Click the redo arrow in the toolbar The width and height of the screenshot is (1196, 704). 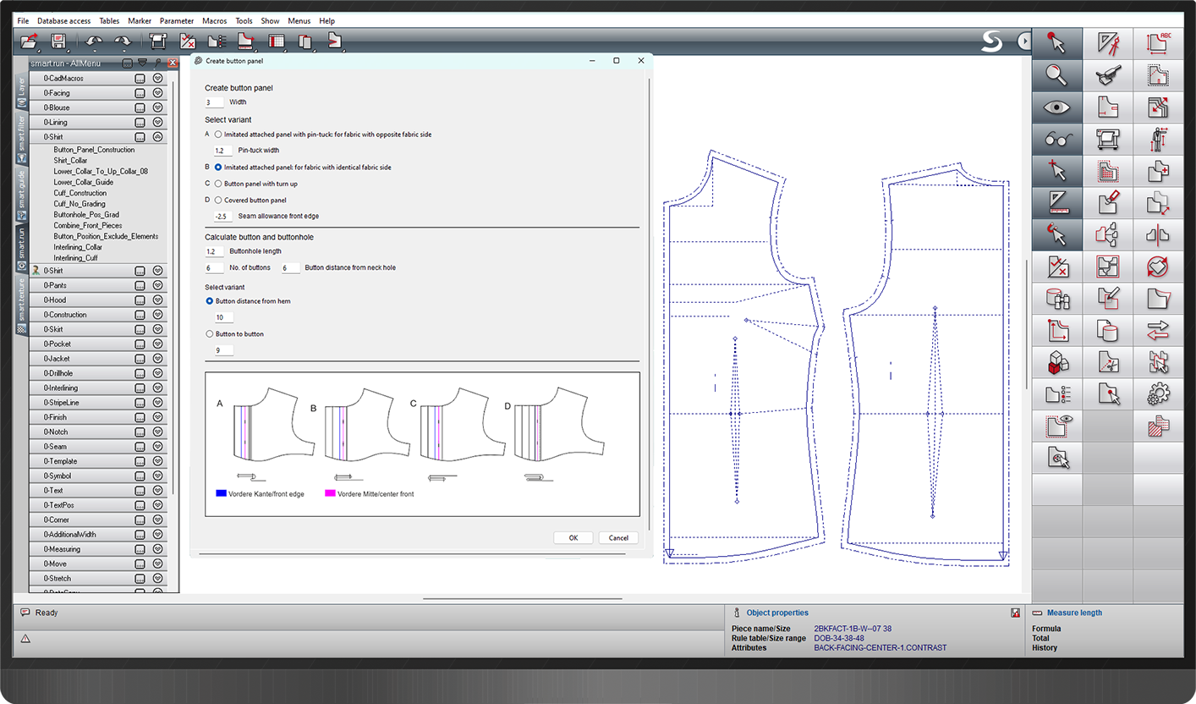coord(123,41)
